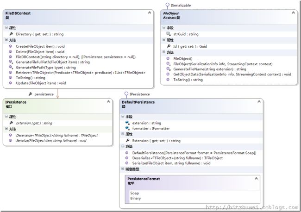
Task: Click method icon beside FileObject ToString()
Action: pos(168,80)
